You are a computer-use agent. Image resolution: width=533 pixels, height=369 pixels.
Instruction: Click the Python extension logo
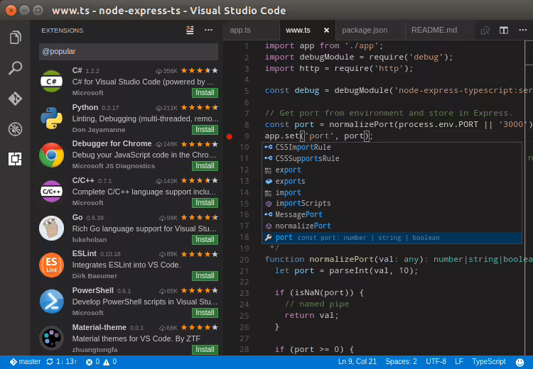pyautogui.click(x=51, y=118)
